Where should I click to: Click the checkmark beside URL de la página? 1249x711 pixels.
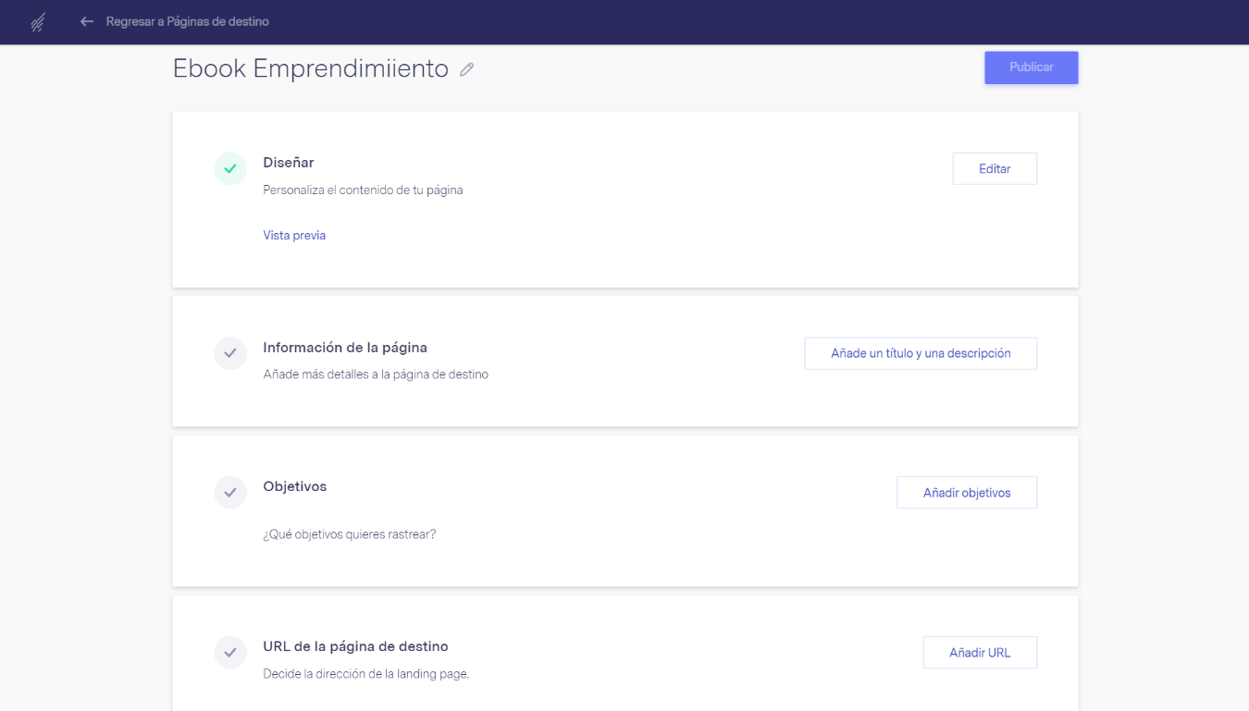pyautogui.click(x=230, y=652)
